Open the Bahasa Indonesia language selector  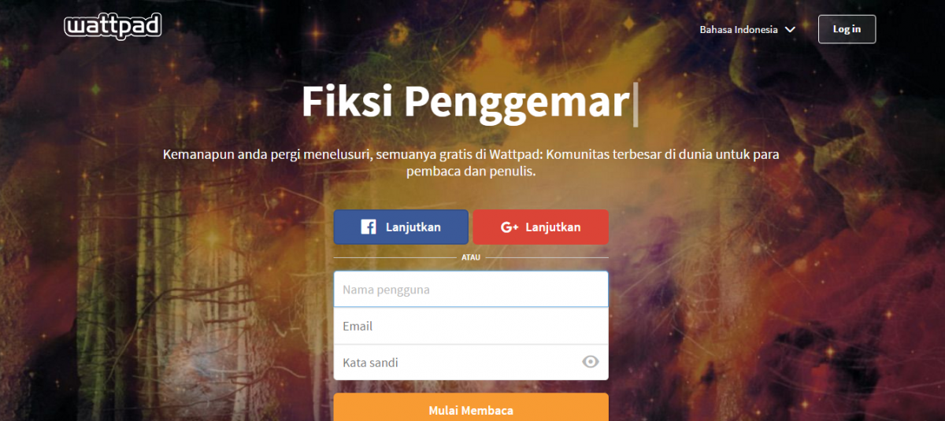(x=747, y=30)
